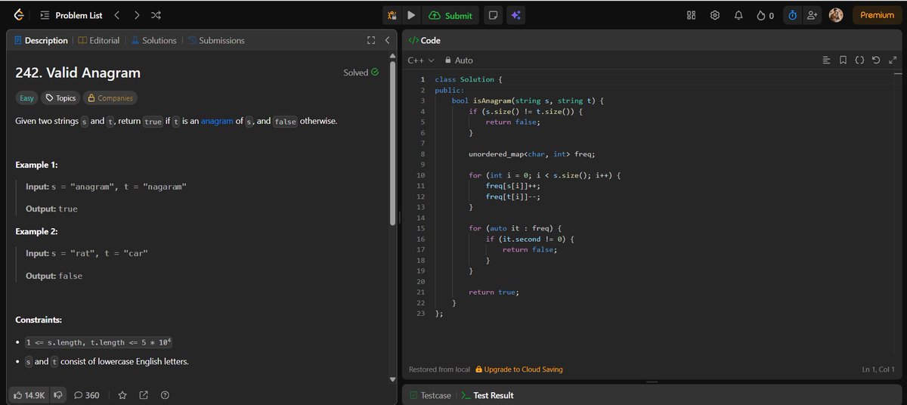Click the Easy difficulty tag

(26, 97)
